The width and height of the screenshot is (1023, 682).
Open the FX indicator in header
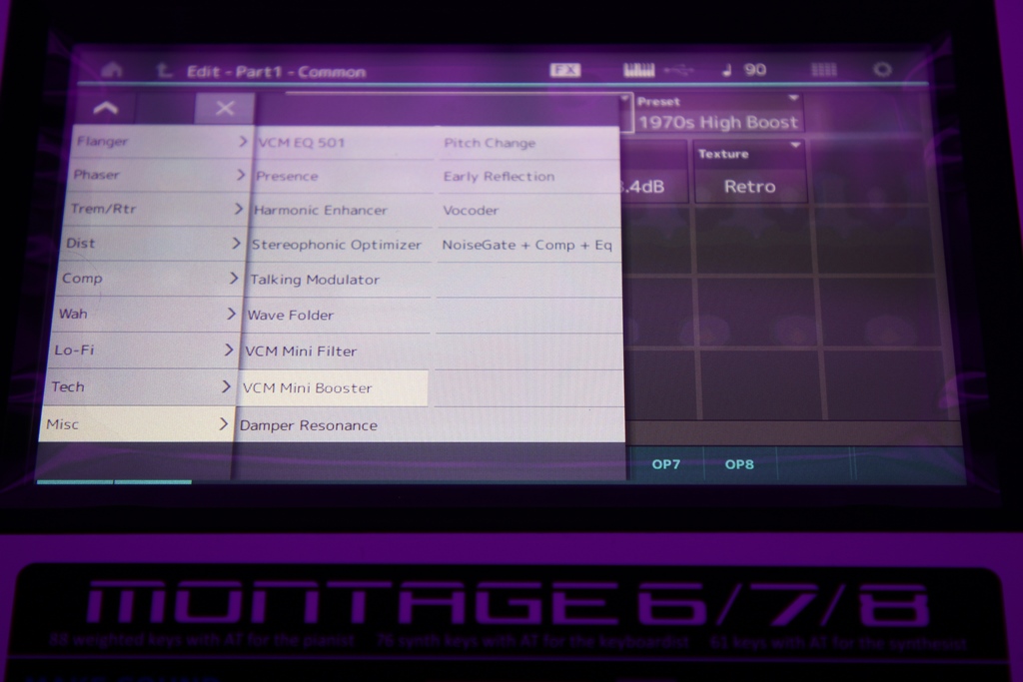tap(565, 70)
